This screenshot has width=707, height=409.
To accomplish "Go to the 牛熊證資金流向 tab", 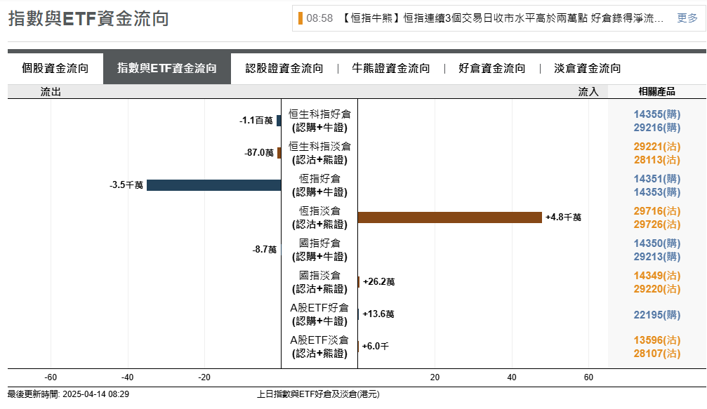I will 391,69.
